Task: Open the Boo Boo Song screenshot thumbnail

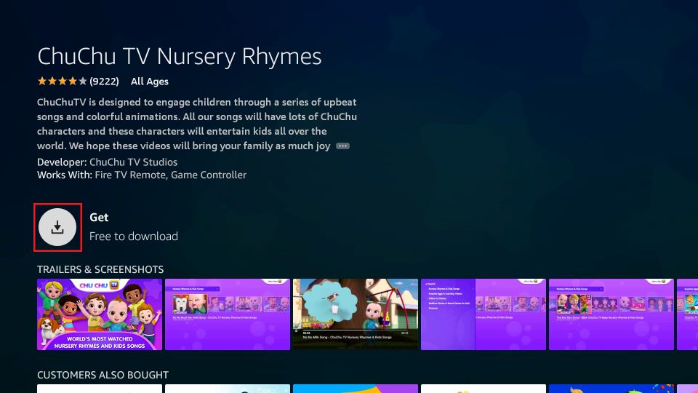Action: (611, 314)
